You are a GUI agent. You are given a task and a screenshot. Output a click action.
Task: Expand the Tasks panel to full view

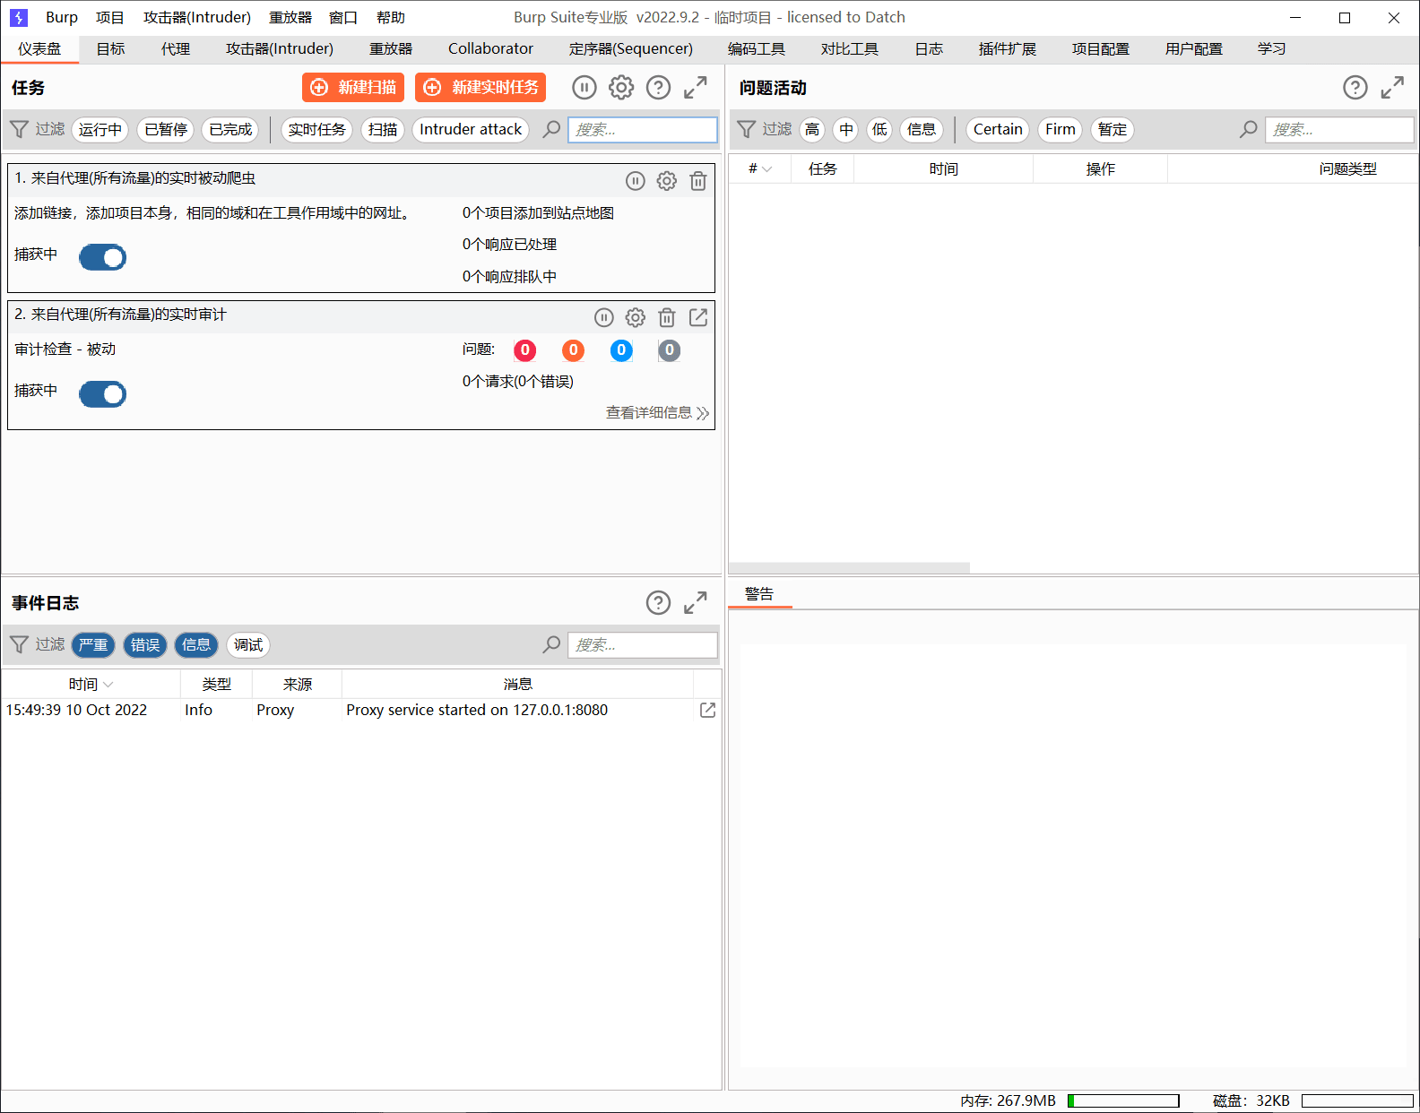pyautogui.click(x=696, y=87)
